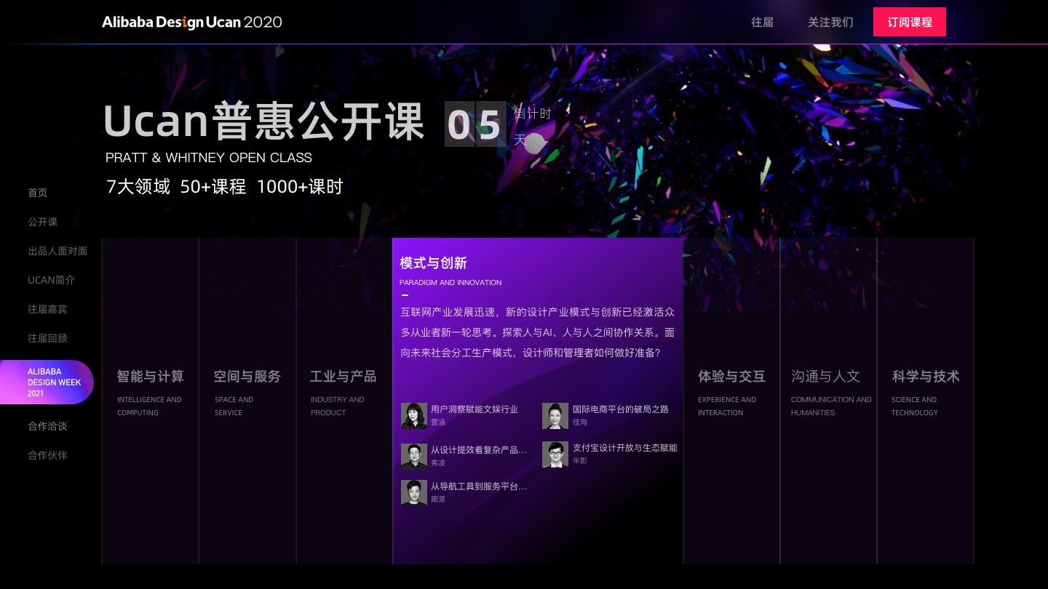This screenshot has width=1048, height=589.
Task: Click speaker photo for 用户洞察赋能文娱行业
Action: (414, 416)
